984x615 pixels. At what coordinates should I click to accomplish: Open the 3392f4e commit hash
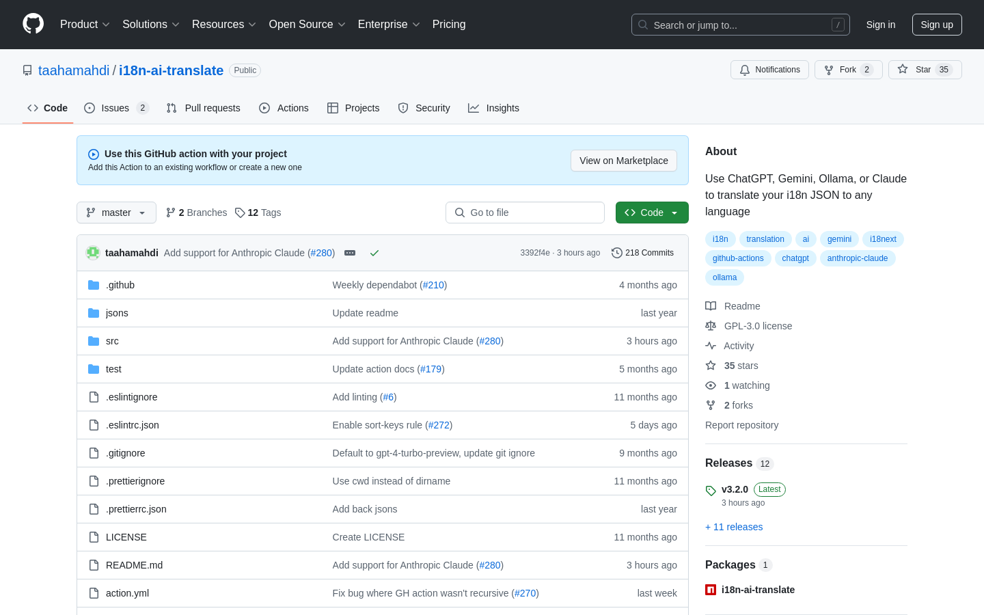click(x=535, y=253)
